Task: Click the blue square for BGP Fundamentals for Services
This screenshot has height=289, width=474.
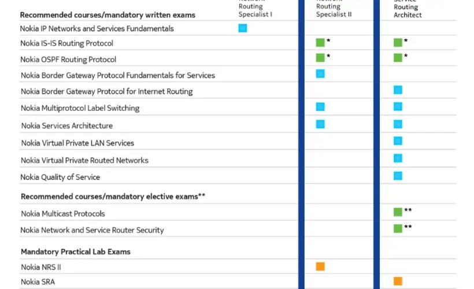Action: (320, 74)
